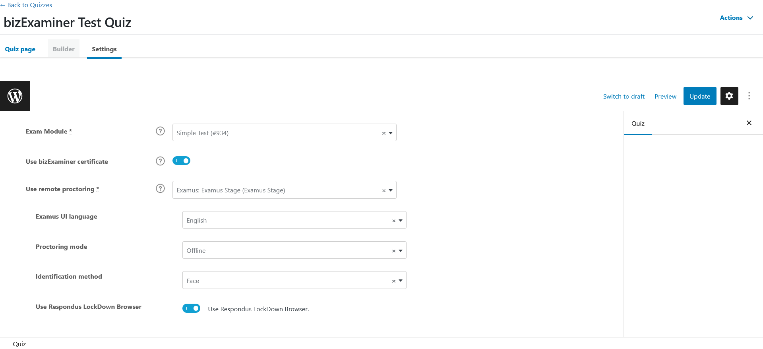Click the WordPress logo icon
The image size is (763, 349).
[x=15, y=96]
